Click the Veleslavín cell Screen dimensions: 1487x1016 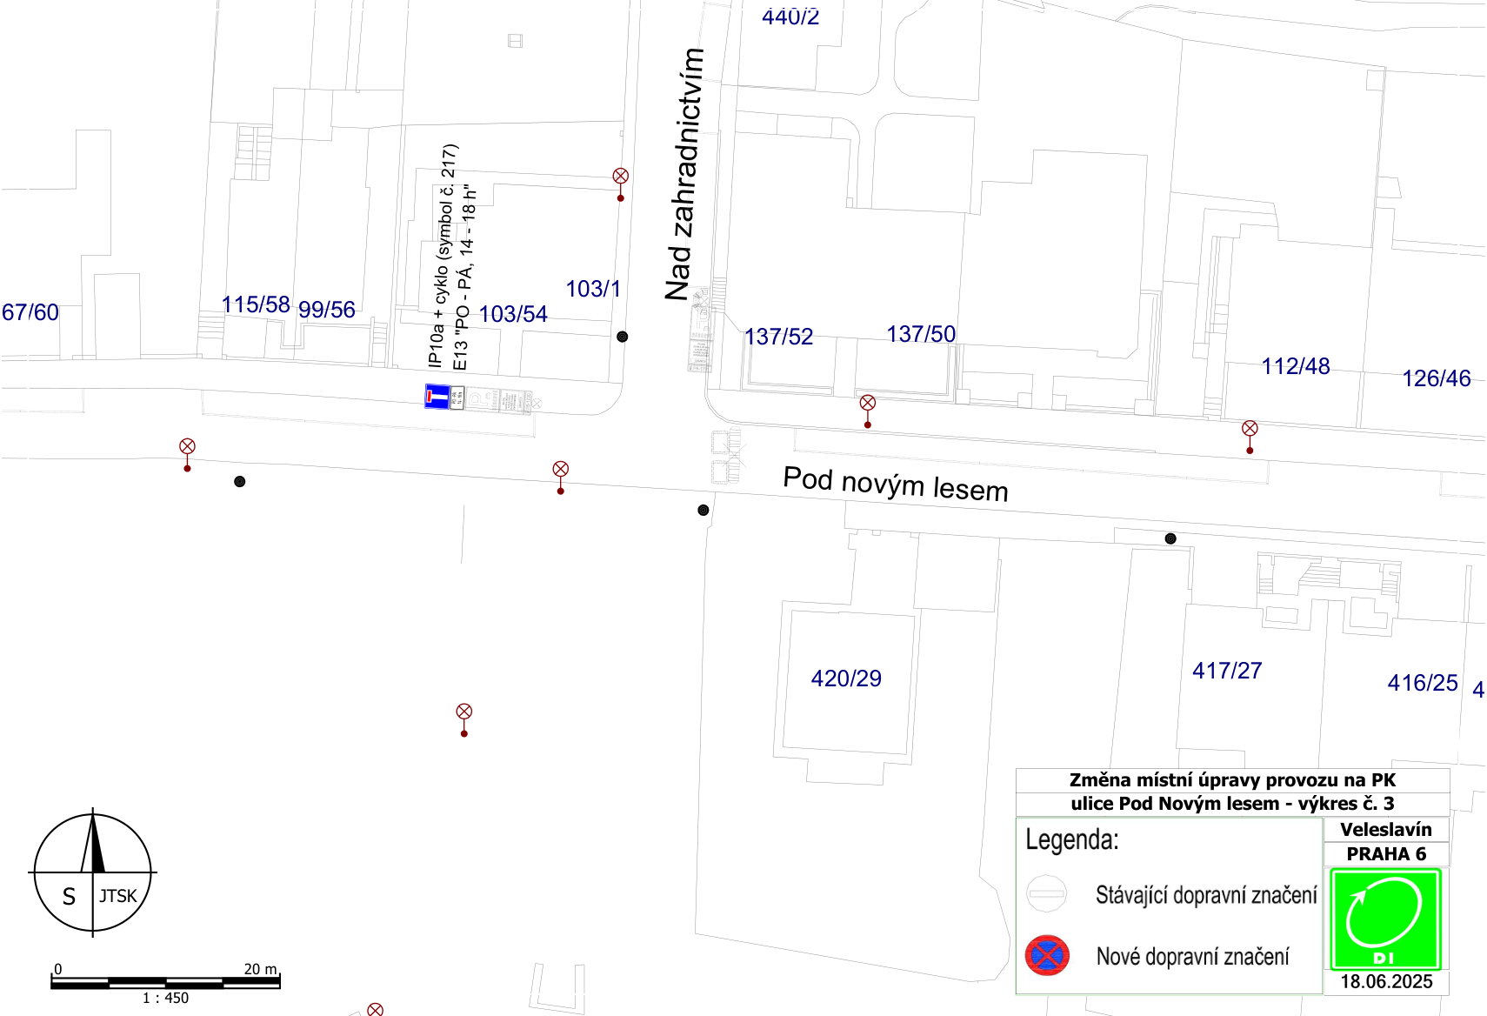tap(1386, 830)
